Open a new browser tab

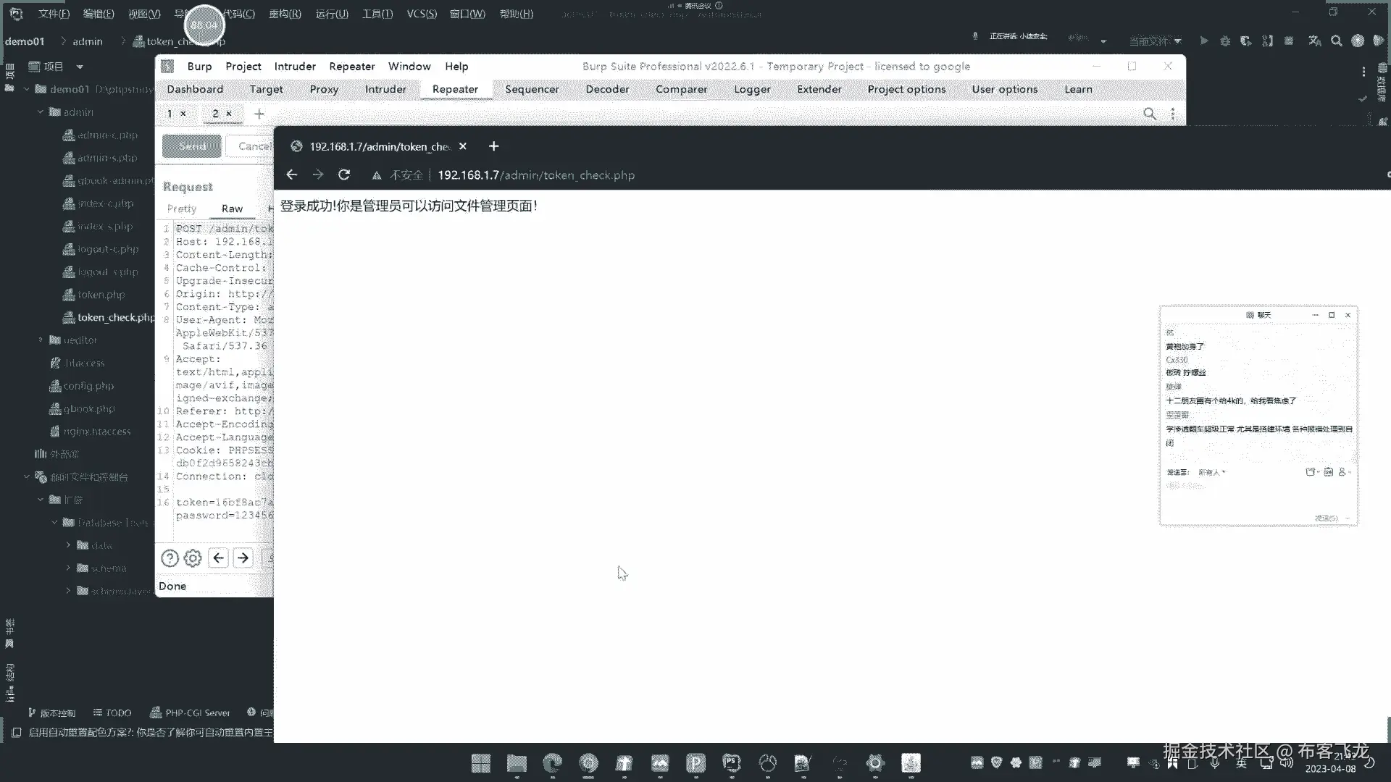click(x=493, y=146)
